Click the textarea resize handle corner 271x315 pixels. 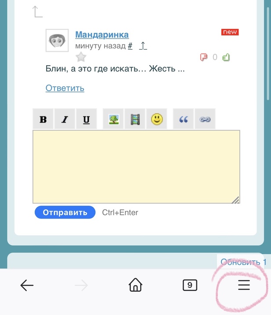pyautogui.click(x=235, y=200)
